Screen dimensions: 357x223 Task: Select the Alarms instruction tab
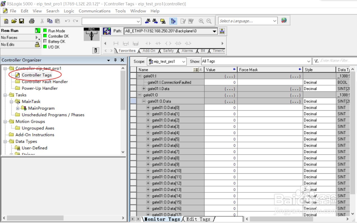pos(187,51)
